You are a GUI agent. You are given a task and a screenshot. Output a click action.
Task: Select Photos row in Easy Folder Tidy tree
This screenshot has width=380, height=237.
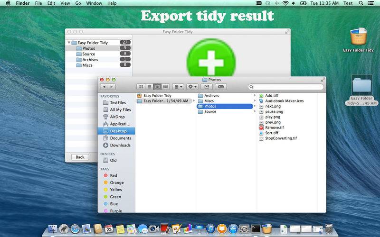(x=99, y=48)
